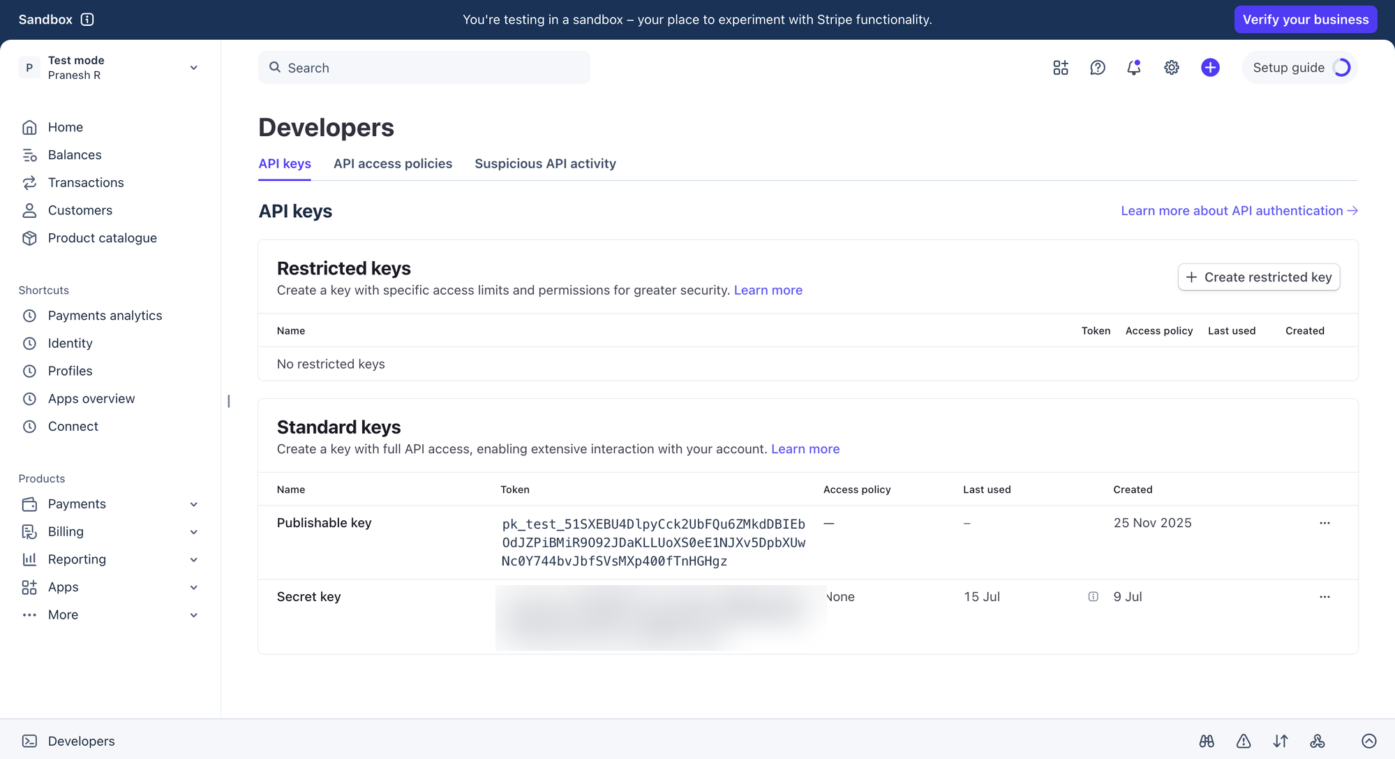
Task: Open the help question mark icon
Action: [x=1098, y=68]
